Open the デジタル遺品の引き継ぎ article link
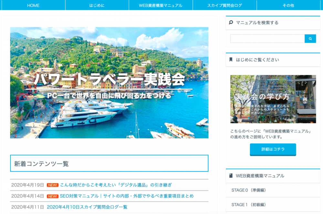 [116, 185]
